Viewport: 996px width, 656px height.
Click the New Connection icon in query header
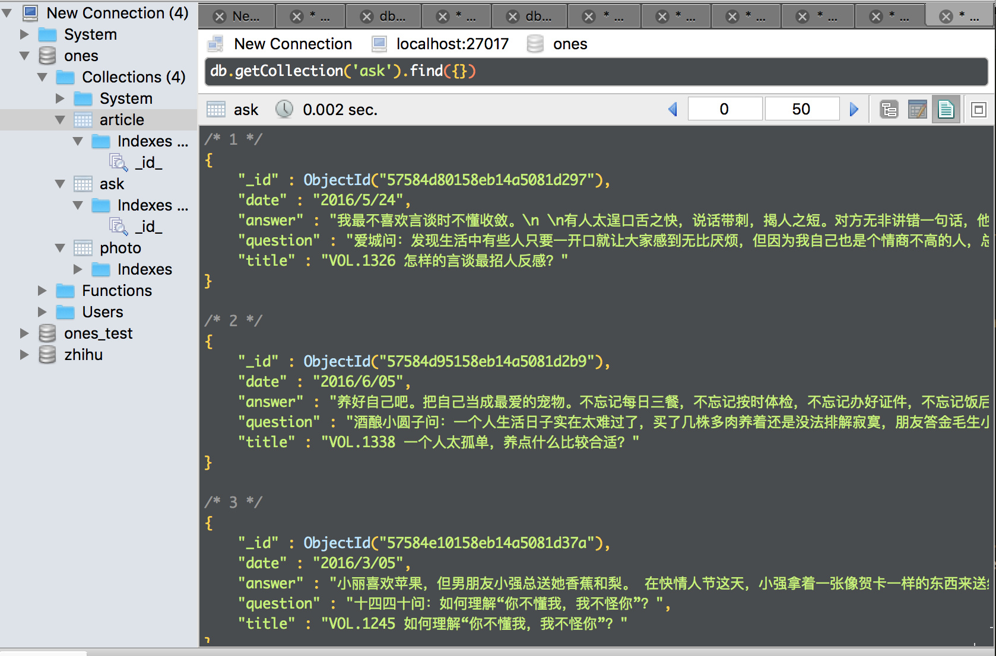(215, 44)
